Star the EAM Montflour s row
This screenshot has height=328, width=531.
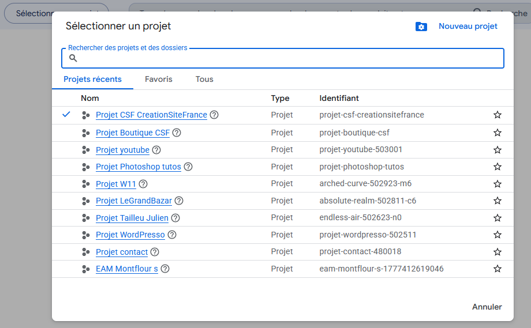tap(497, 269)
